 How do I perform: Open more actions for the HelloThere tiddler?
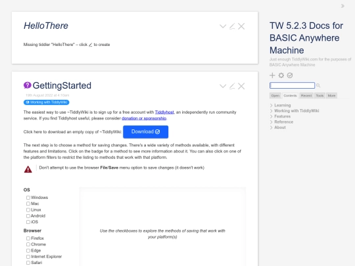pos(223,26)
